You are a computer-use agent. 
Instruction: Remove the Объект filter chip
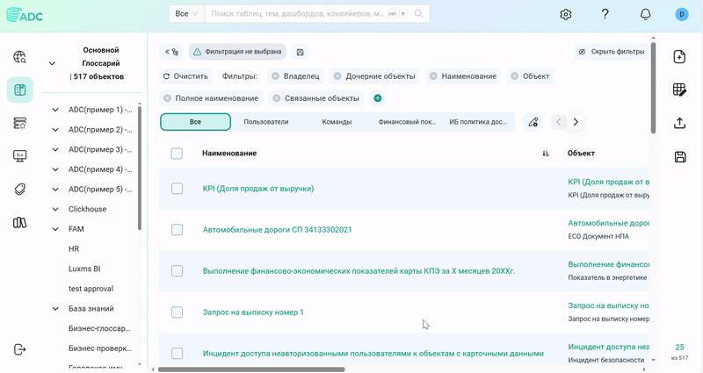tap(515, 76)
